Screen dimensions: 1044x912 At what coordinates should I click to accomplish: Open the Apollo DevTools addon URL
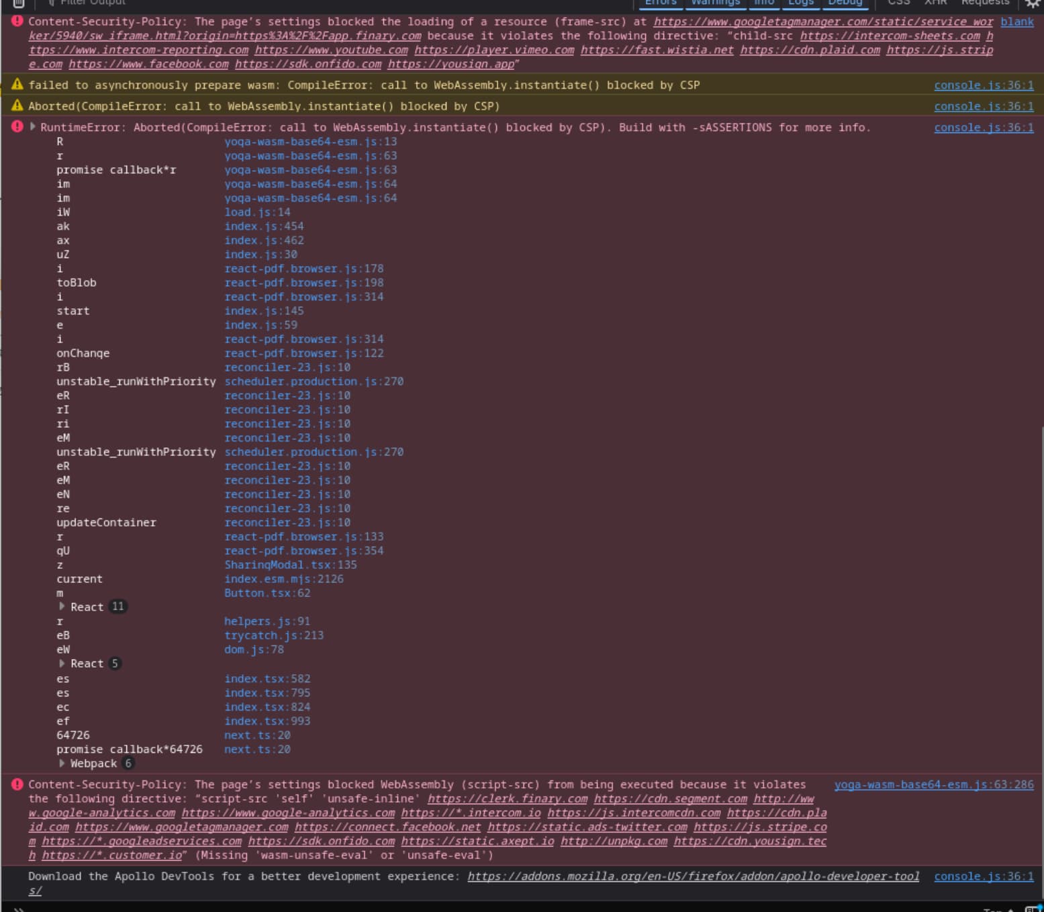coord(693,876)
